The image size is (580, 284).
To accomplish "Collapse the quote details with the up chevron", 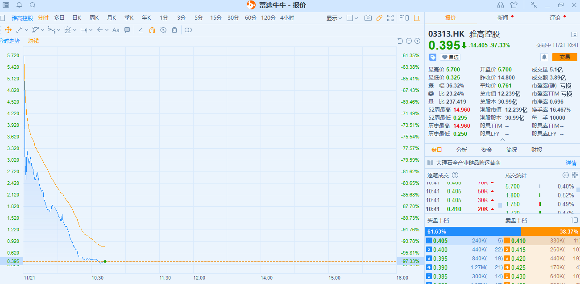I will pyautogui.click(x=503, y=139).
